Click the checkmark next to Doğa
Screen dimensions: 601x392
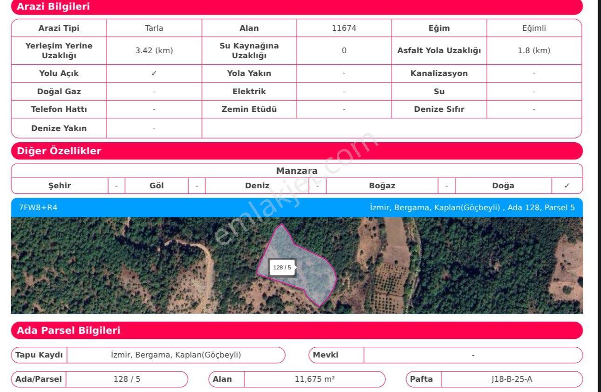coord(567,186)
